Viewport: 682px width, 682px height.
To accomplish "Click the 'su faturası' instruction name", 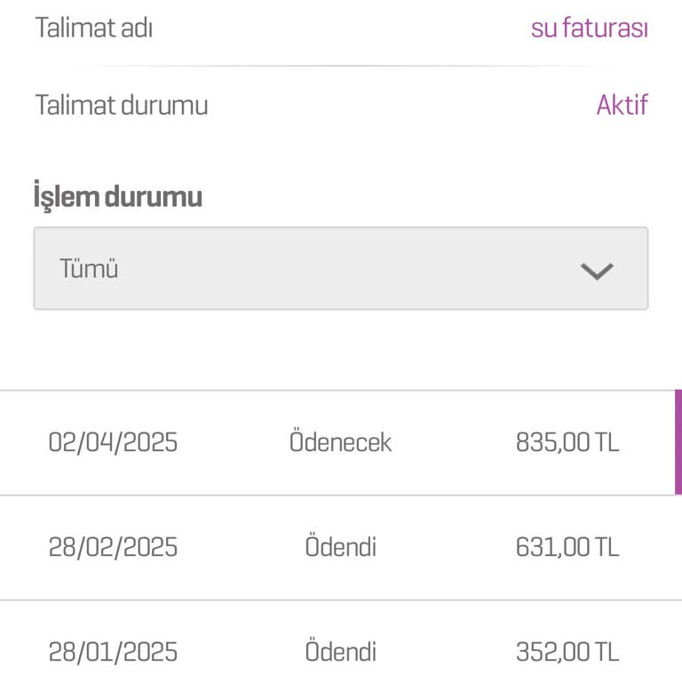I will pos(589,28).
